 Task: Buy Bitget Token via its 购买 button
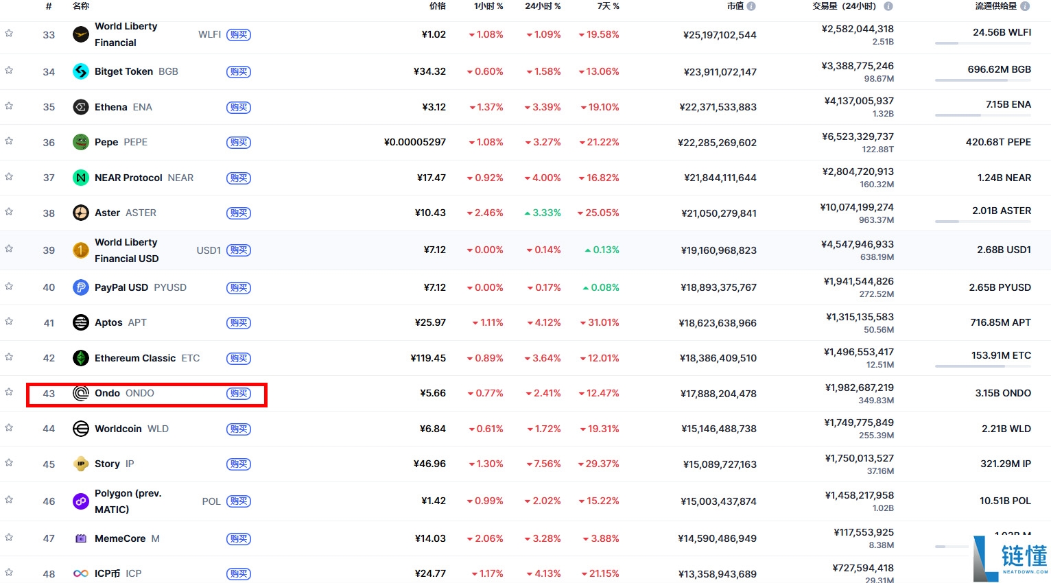[239, 72]
